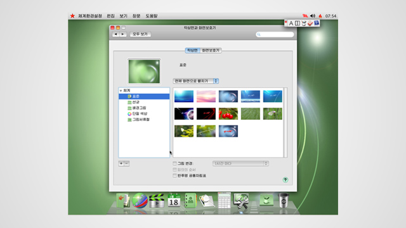Choose the first-row blue swirl ring wallpaper

(x=228, y=96)
